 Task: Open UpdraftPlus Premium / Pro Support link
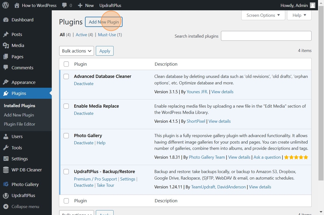point(95,179)
